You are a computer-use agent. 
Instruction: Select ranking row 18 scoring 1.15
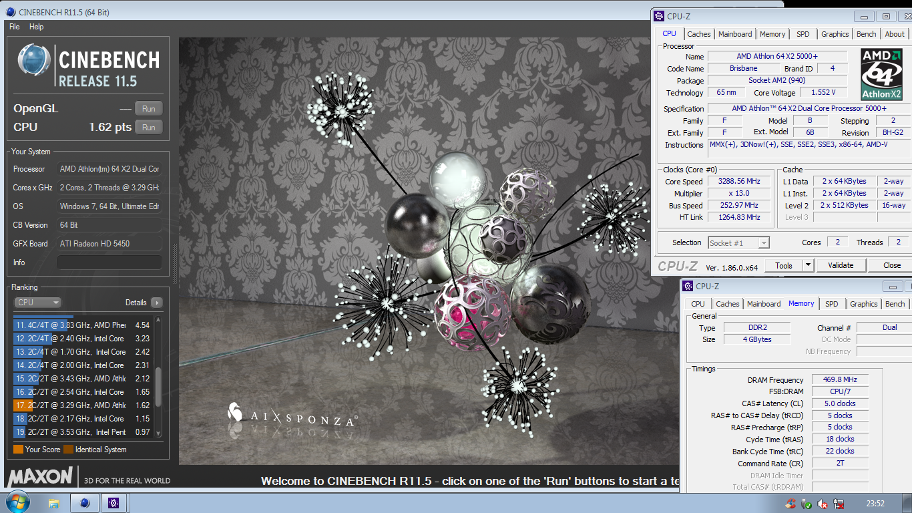[83, 419]
